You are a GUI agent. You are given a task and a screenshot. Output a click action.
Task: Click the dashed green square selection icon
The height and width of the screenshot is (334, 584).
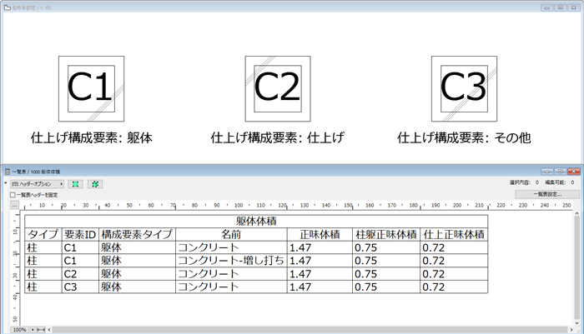coord(95,184)
